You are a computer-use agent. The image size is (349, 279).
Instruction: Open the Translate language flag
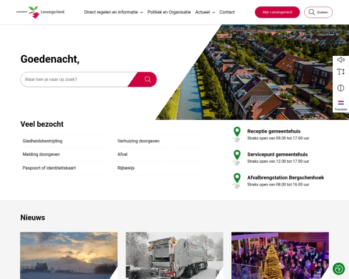coord(341,105)
